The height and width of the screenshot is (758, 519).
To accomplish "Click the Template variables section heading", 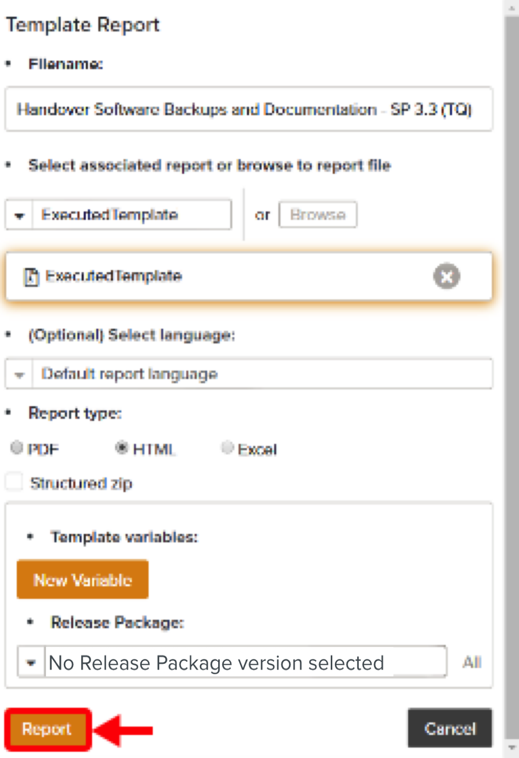I will [x=124, y=537].
